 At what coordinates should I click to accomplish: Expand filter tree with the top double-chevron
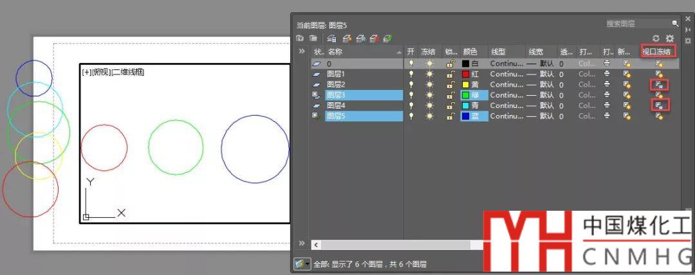pyautogui.click(x=302, y=51)
